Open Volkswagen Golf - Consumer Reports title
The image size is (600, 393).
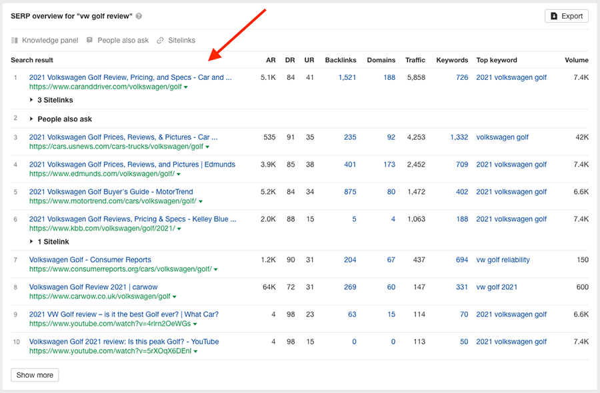pos(90,260)
